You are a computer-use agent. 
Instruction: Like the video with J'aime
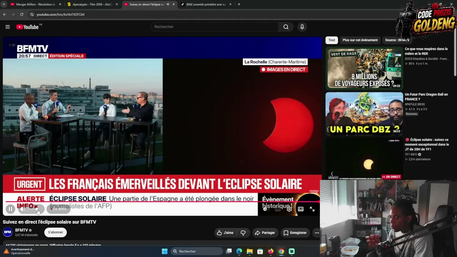[225, 233]
